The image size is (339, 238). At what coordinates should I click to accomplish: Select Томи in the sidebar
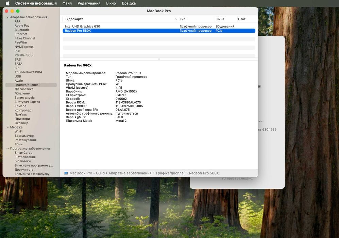tap(19, 144)
